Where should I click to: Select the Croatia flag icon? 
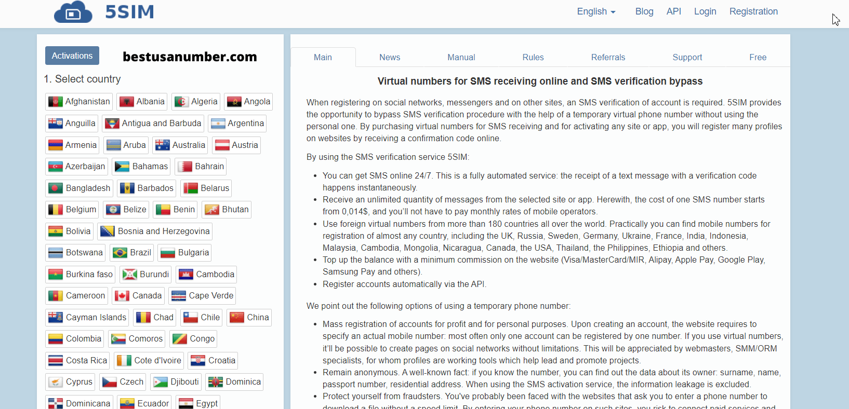click(198, 361)
